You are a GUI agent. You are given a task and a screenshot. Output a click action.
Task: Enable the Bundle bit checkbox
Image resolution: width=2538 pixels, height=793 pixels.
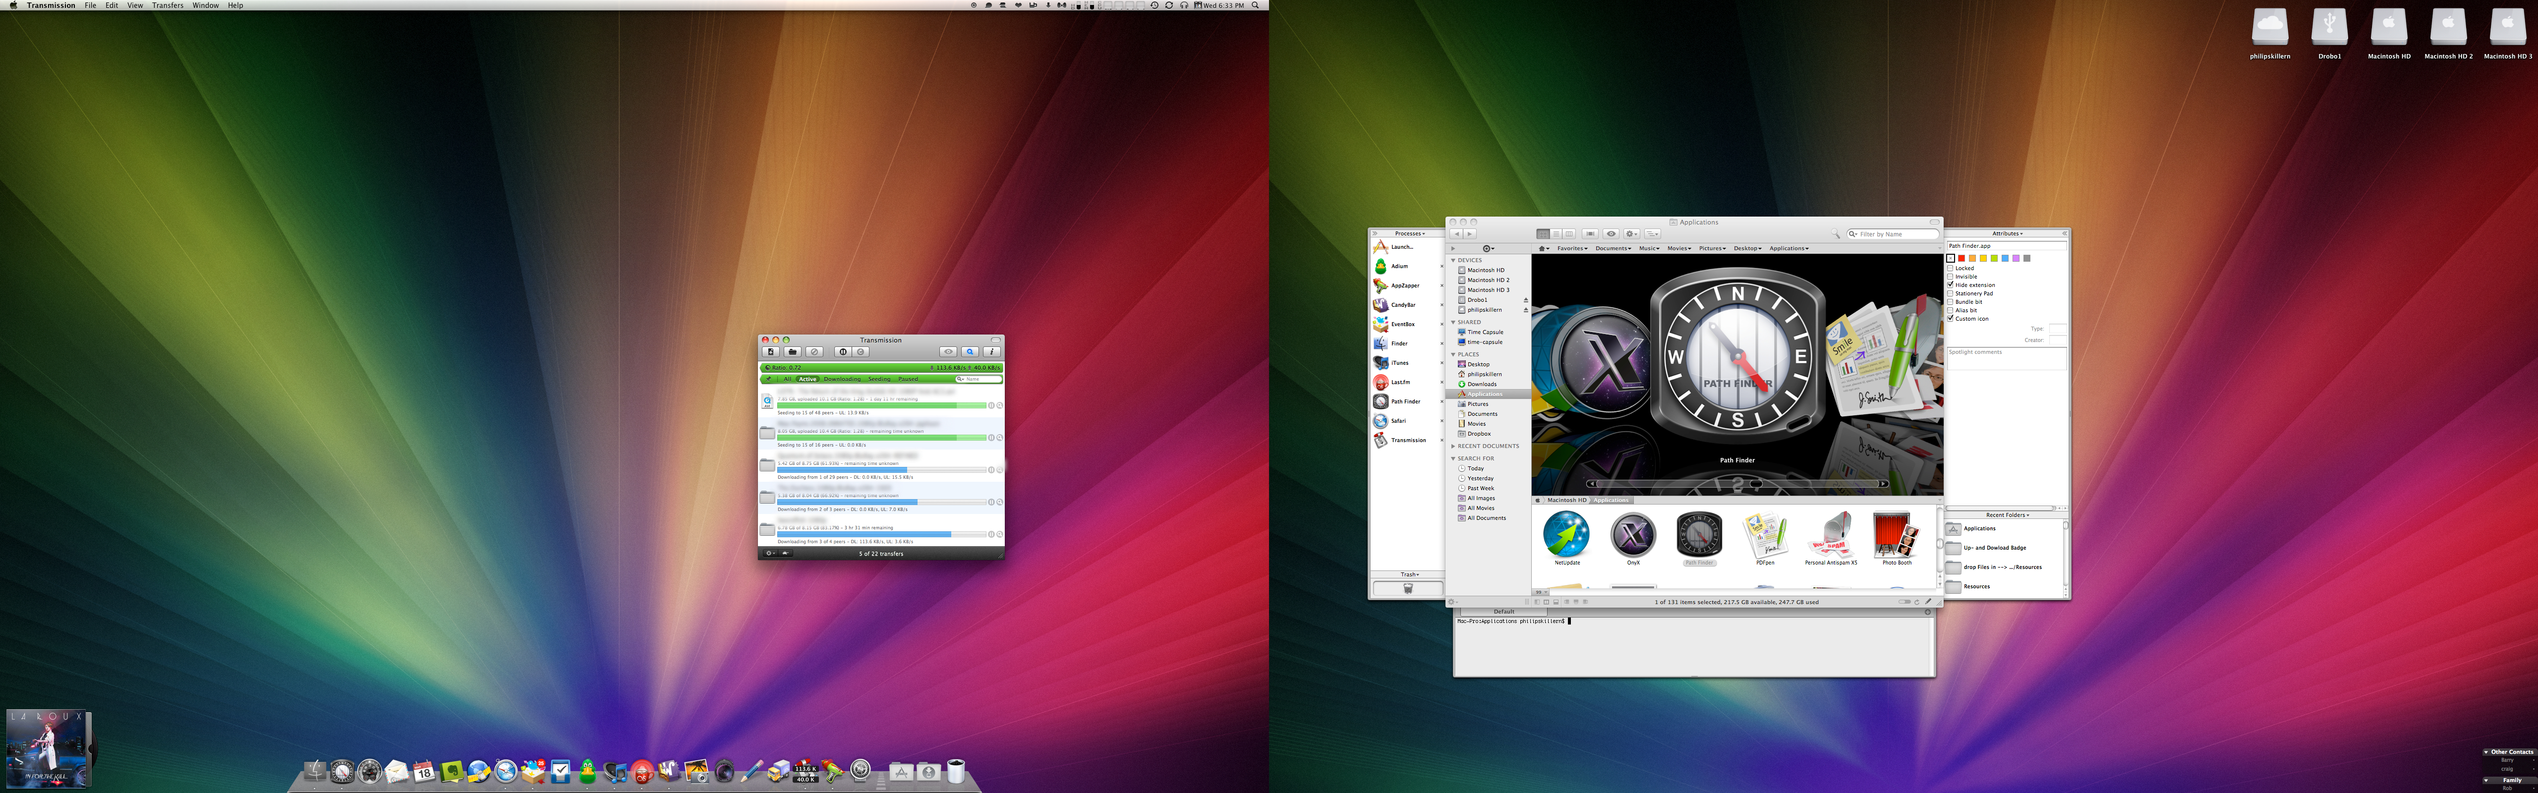pyautogui.click(x=1950, y=301)
